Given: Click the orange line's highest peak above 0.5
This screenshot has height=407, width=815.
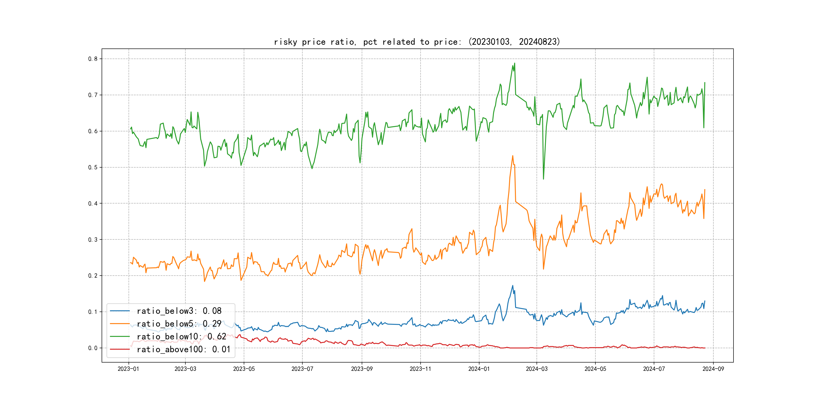Looking at the screenshot, I should tap(513, 156).
